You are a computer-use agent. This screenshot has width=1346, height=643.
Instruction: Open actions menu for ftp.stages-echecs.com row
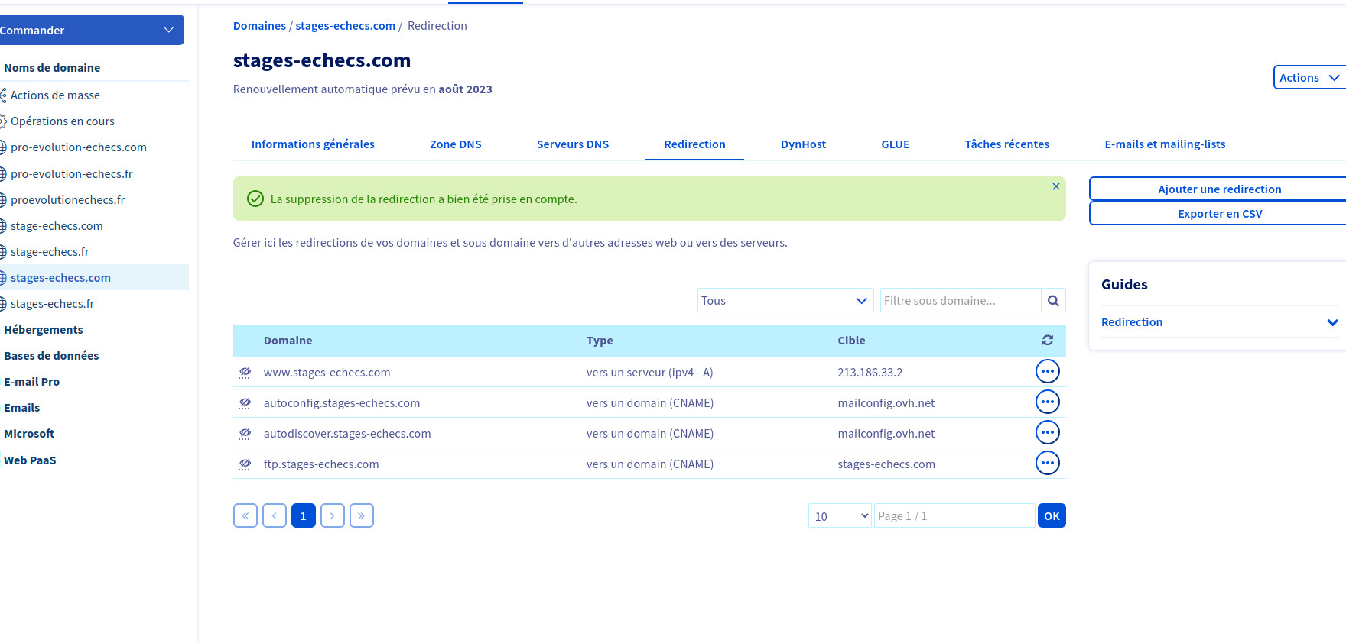coord(1047,464)
